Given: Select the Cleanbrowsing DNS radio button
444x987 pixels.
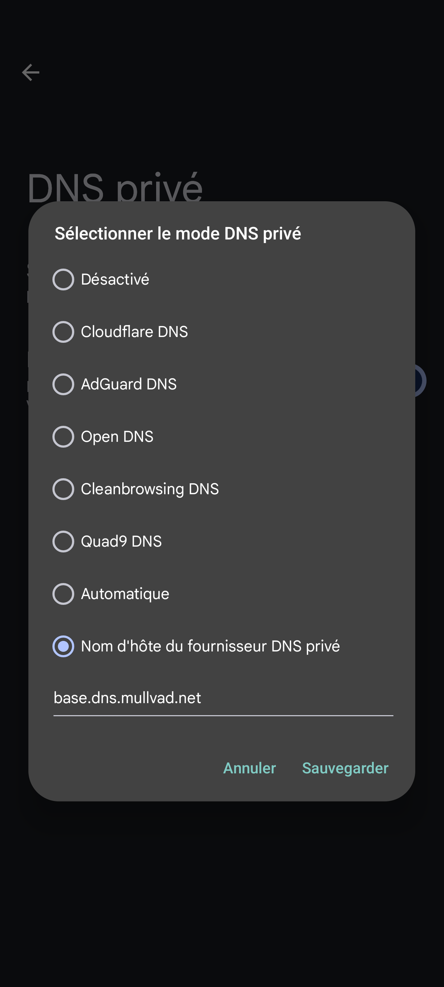Looking at the screenshot, I should pos(63,489).
